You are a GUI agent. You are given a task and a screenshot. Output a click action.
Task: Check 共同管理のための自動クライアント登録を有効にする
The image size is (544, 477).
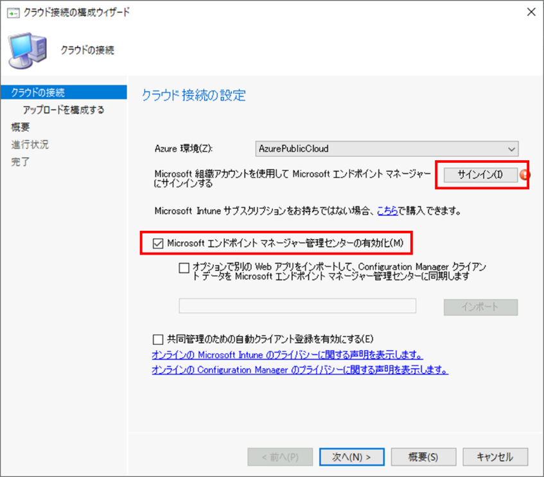[158, 339]
